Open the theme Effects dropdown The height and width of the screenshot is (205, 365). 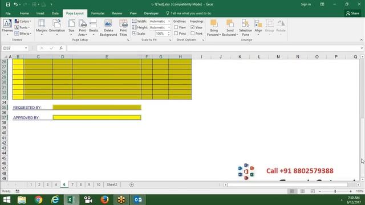tap(23, 34)
